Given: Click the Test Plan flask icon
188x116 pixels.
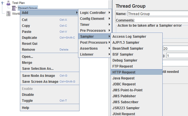Looking at the screenshot, I should (8, 3).
